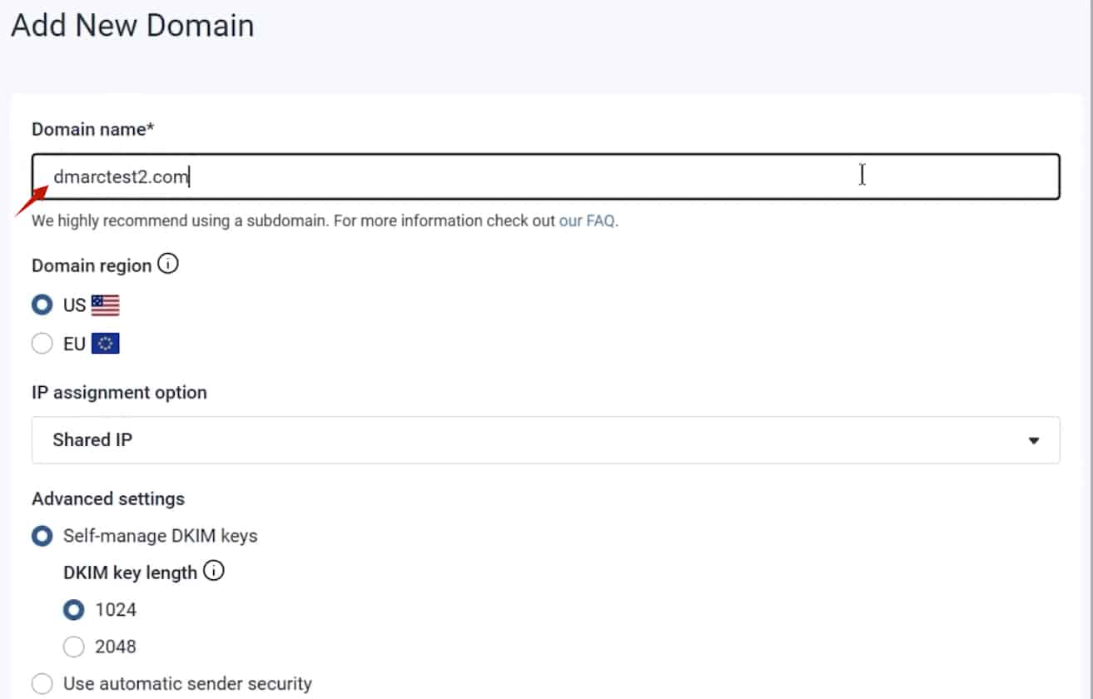
Task: Click the IP assignment option label
Action: [x=119, y=393]
